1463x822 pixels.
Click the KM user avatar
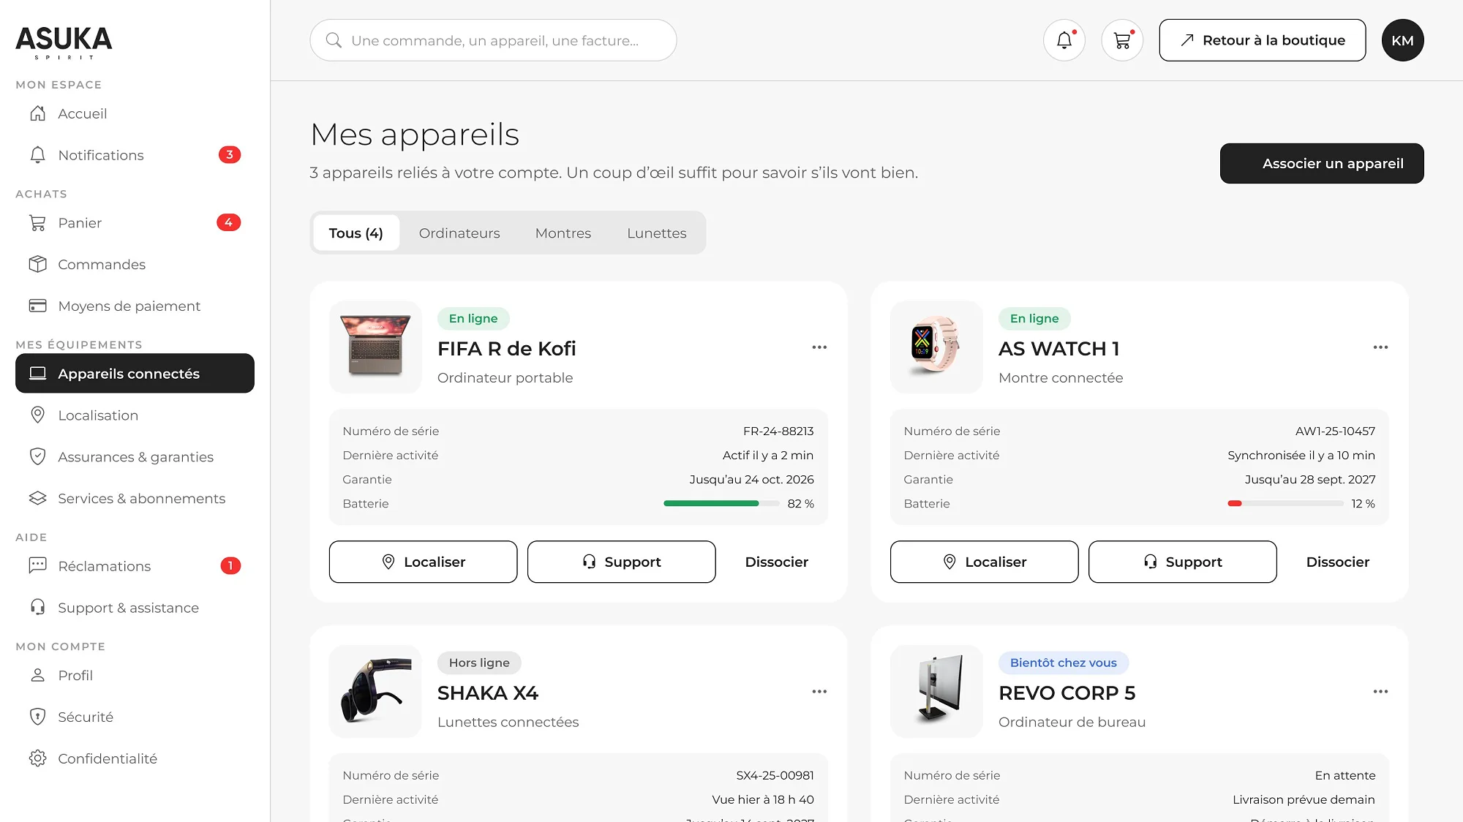point(1402,40)
